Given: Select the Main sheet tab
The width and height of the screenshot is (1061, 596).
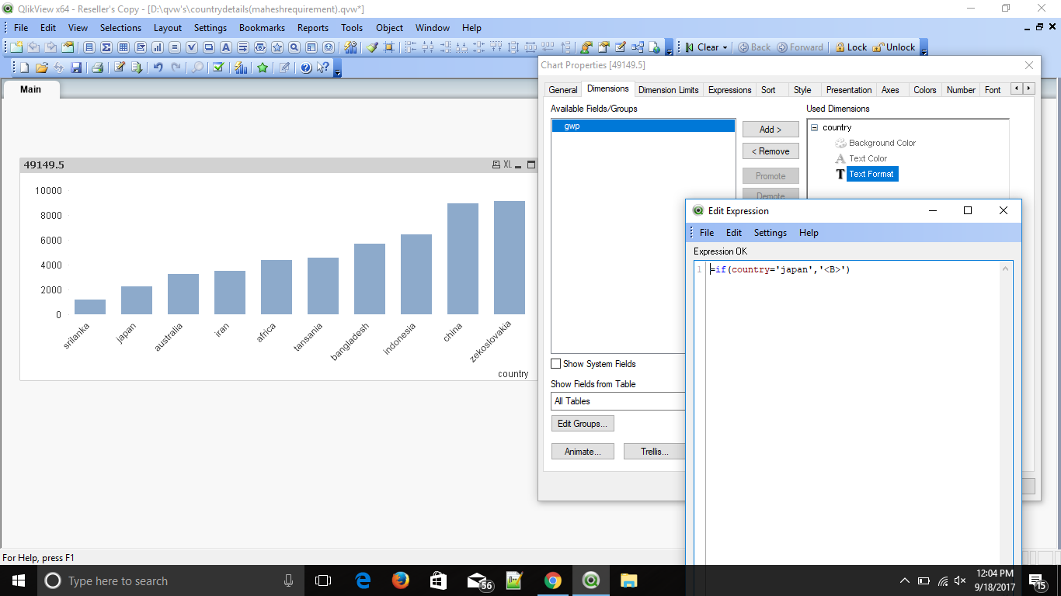Looking at the screenshot, I should coord(30,89).
